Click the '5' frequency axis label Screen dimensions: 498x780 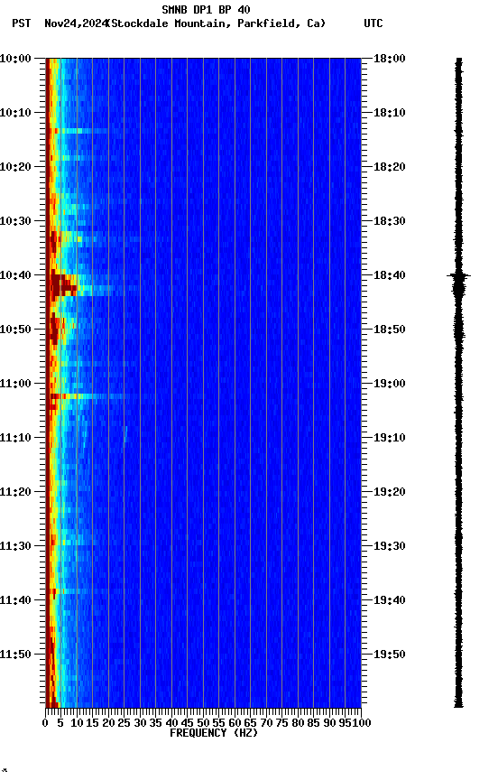coord(60,724)
